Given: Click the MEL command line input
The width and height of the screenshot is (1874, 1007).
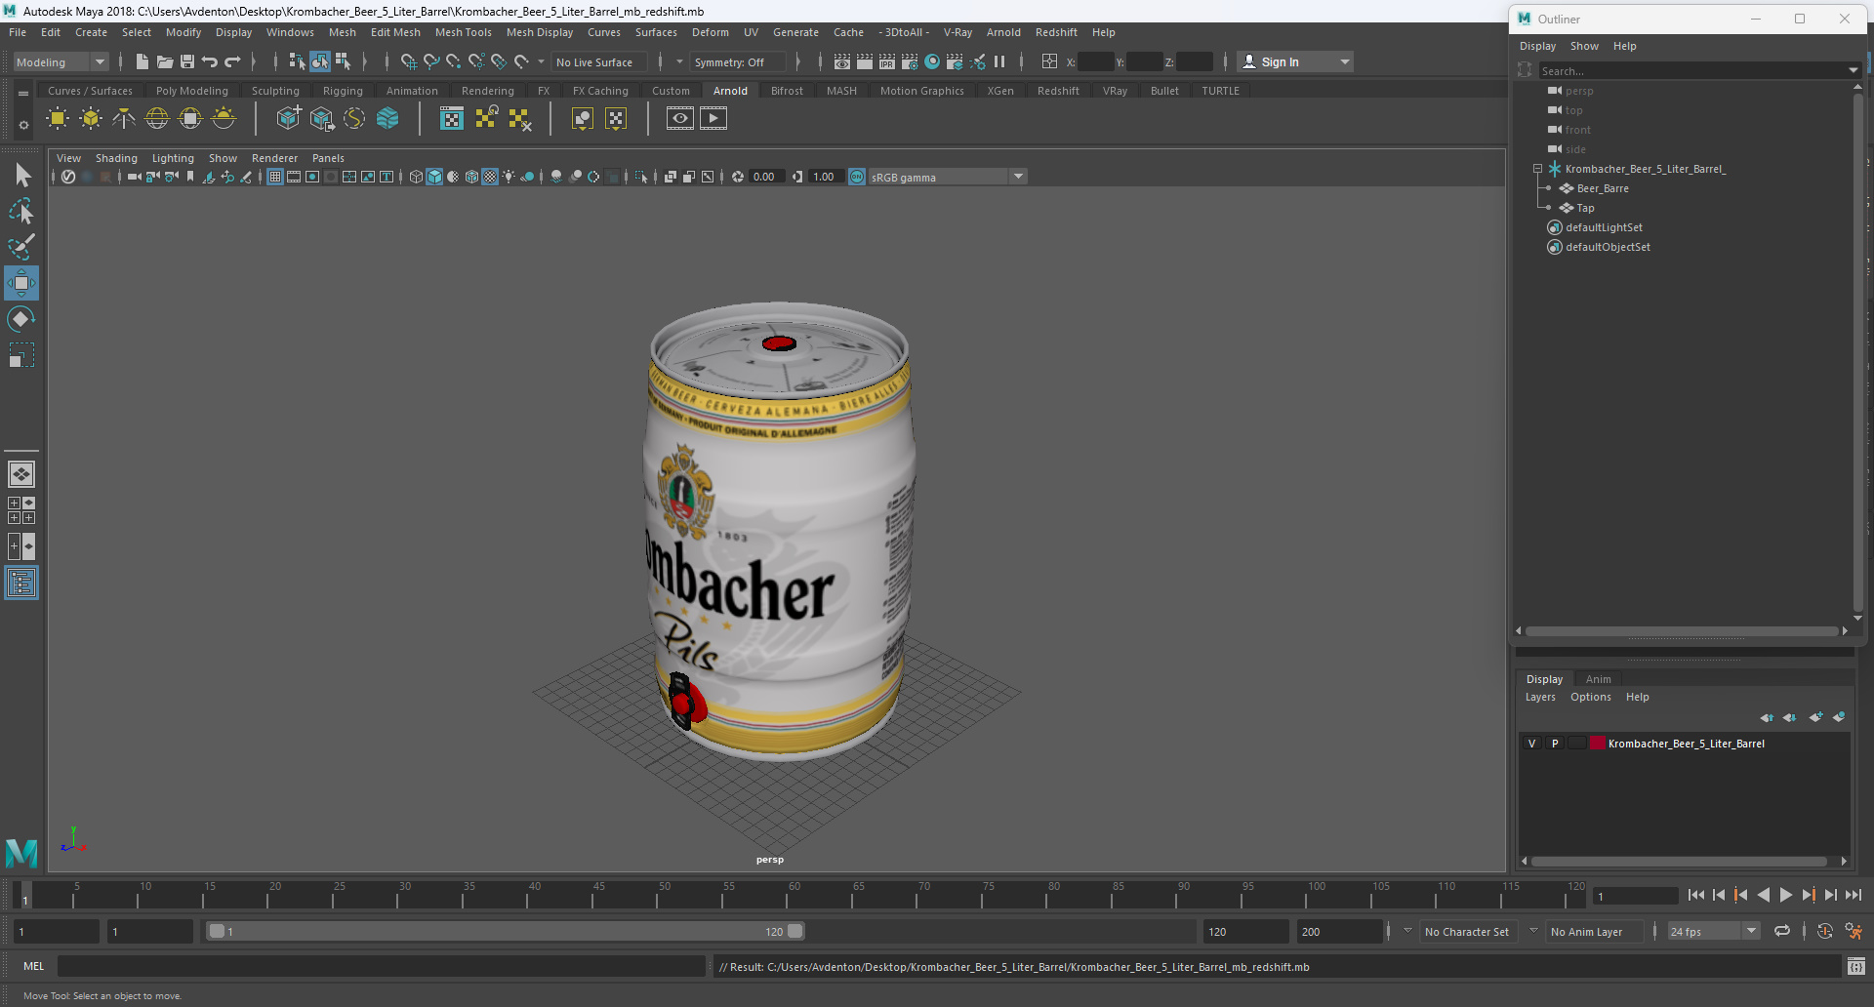Looking at the screenshot, I should (x=381, y=966).
